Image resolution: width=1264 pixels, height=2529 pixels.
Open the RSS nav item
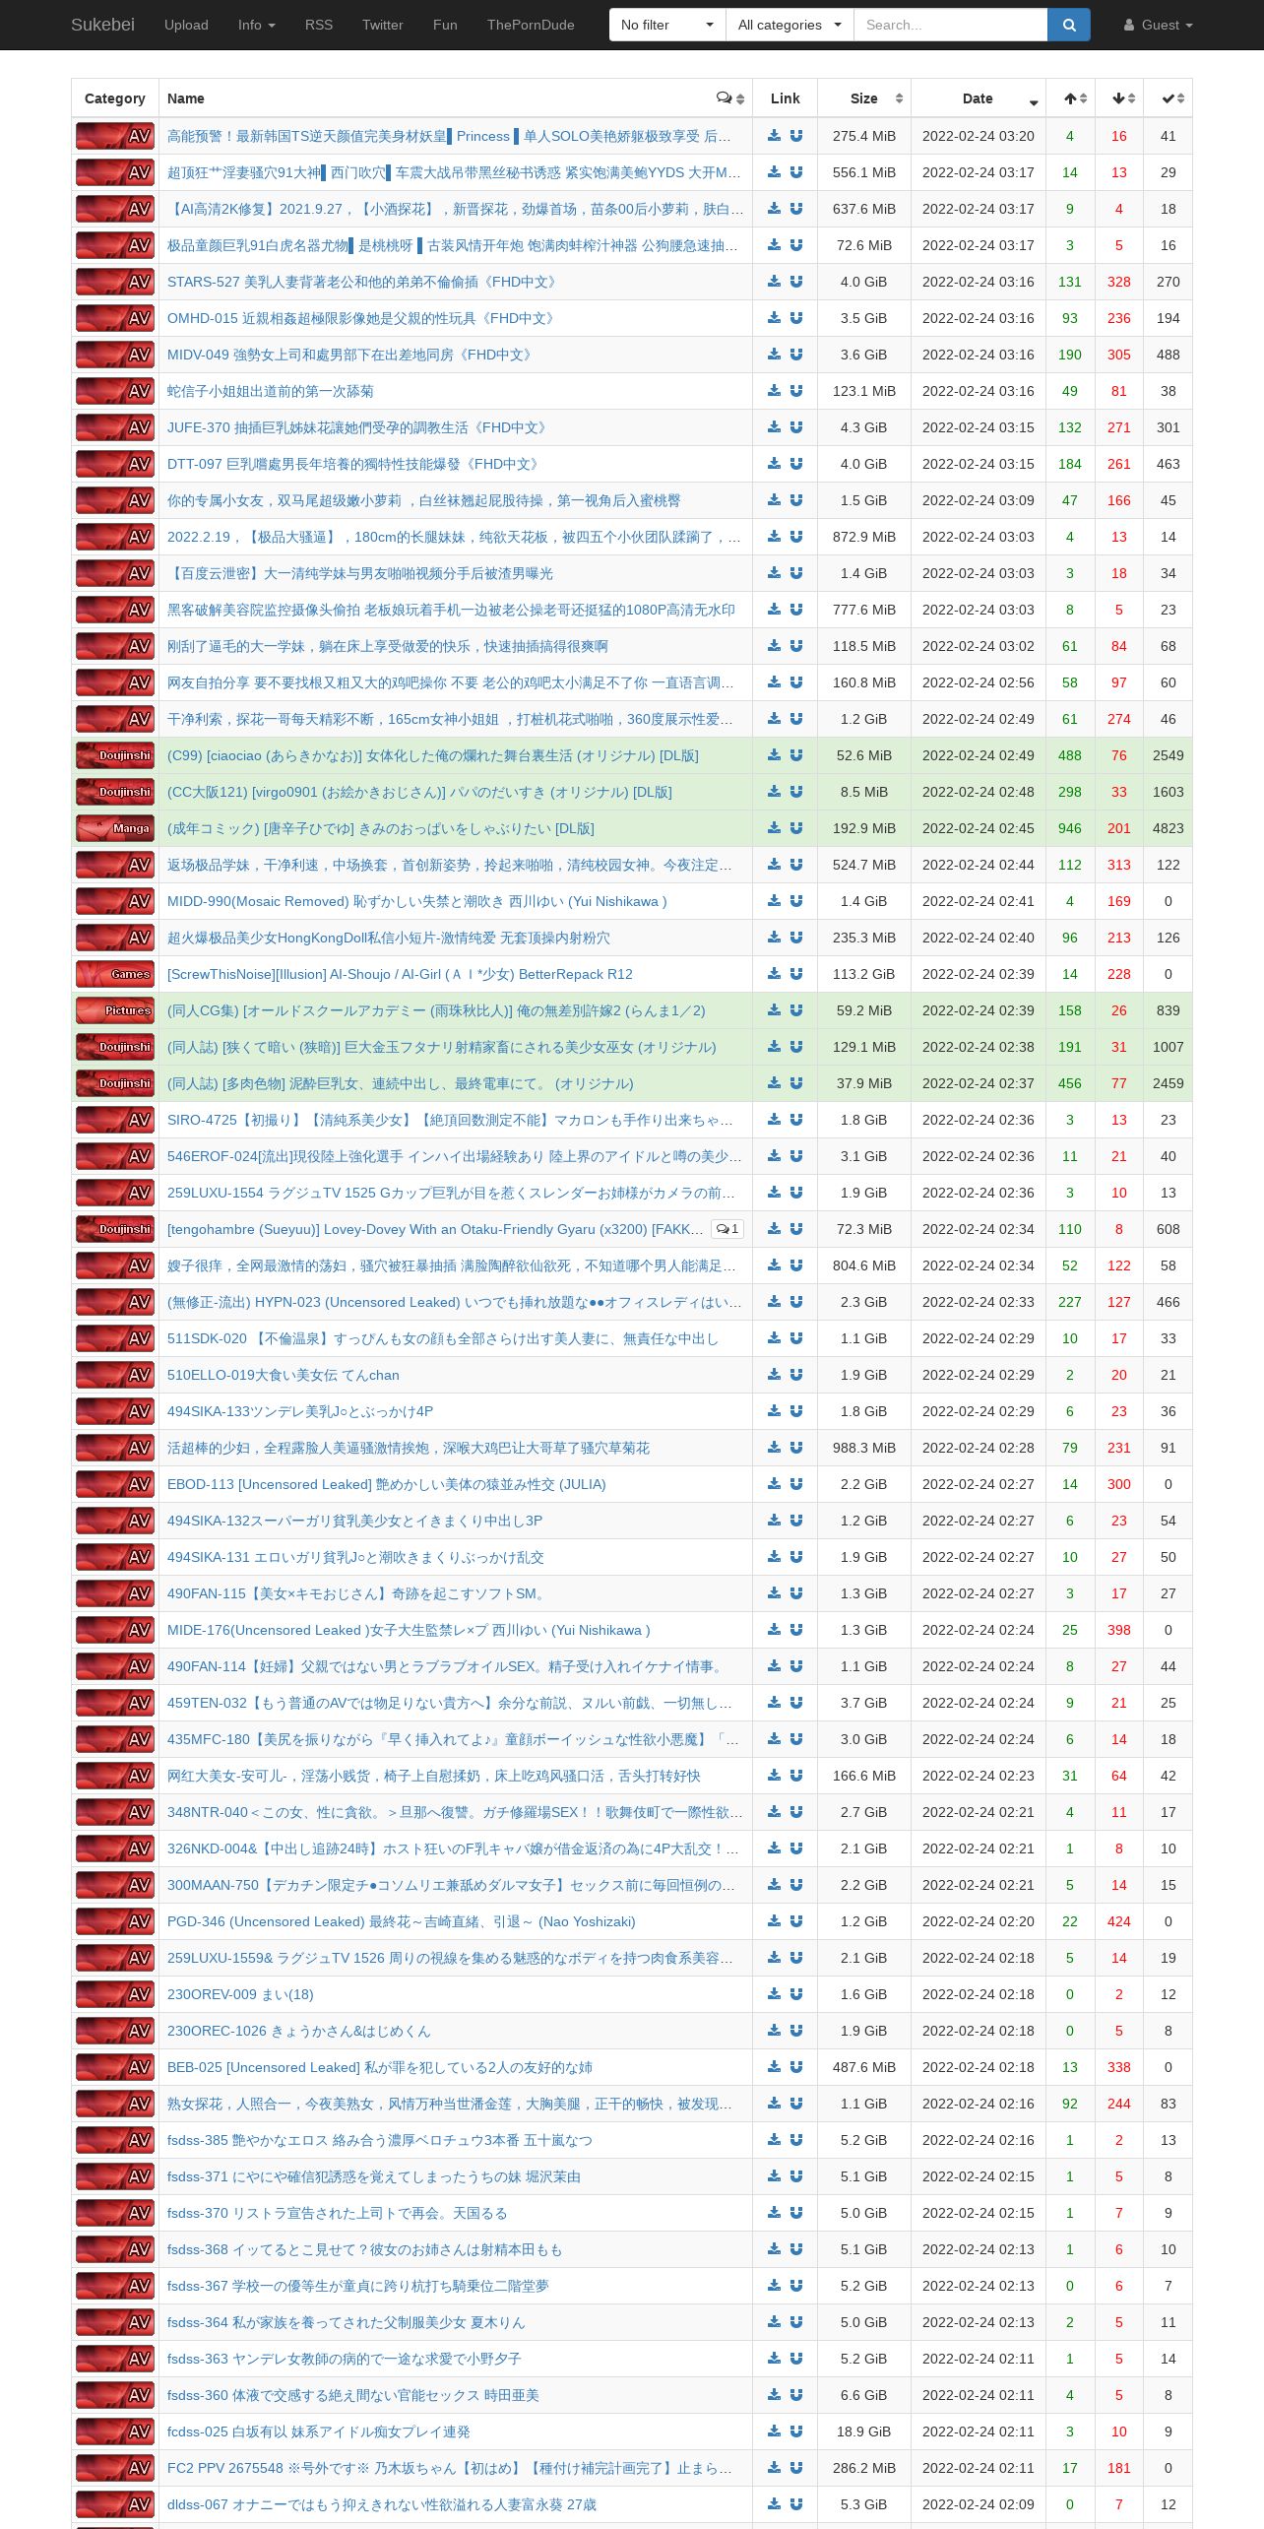coord(319,25)
